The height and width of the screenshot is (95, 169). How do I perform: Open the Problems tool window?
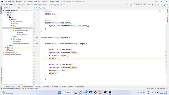(x=46, y=86)
